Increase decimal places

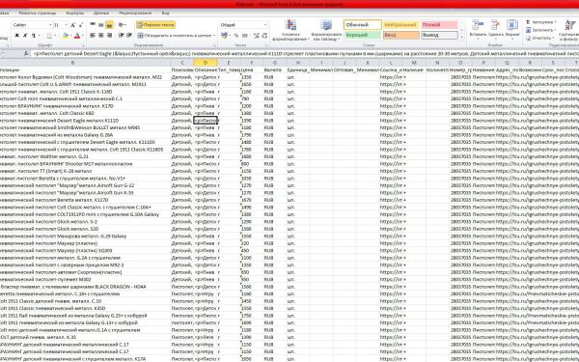[257, 36]
